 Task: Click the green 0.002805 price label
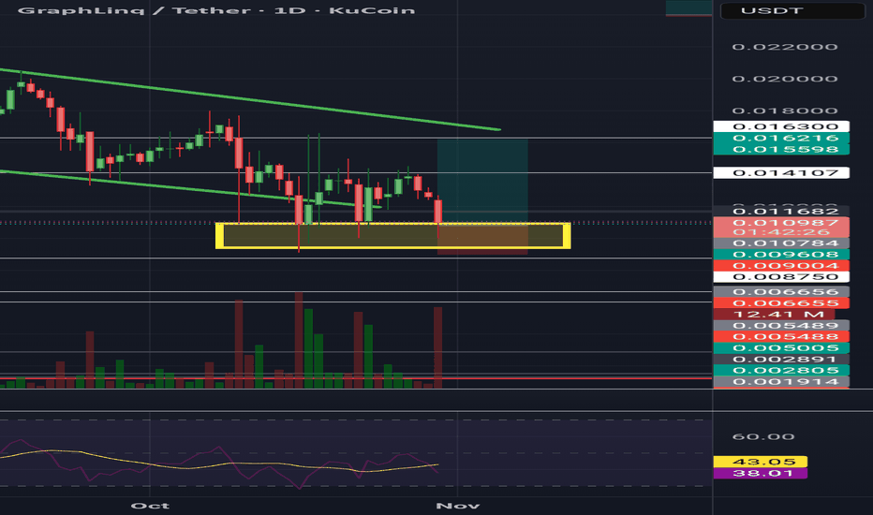pyautogui.click(x=781, y=370)
